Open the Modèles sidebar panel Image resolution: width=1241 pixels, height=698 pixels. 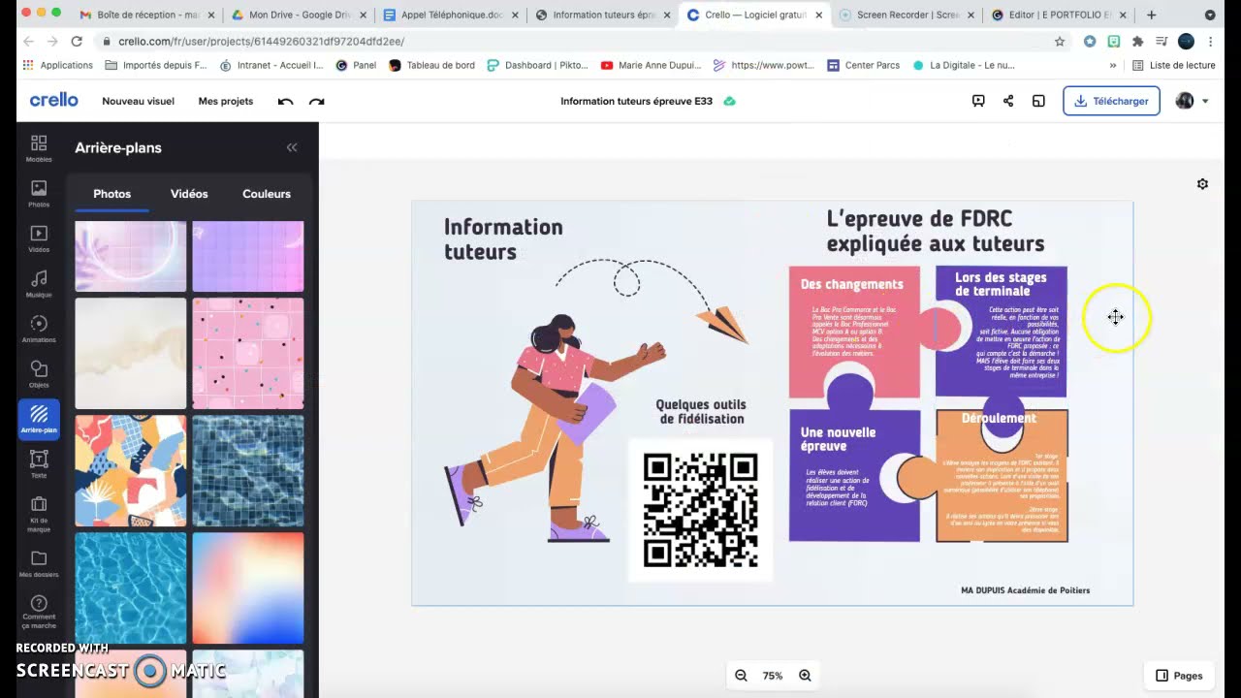tap(39, 148)
